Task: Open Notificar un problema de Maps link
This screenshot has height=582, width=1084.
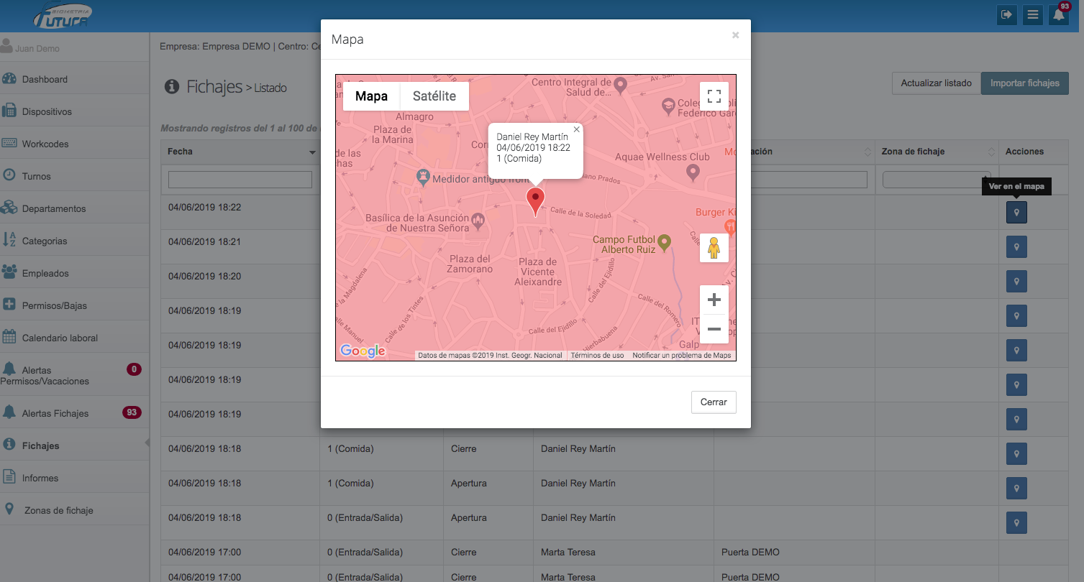Action: pyautogui.click(x=681, y=356)
